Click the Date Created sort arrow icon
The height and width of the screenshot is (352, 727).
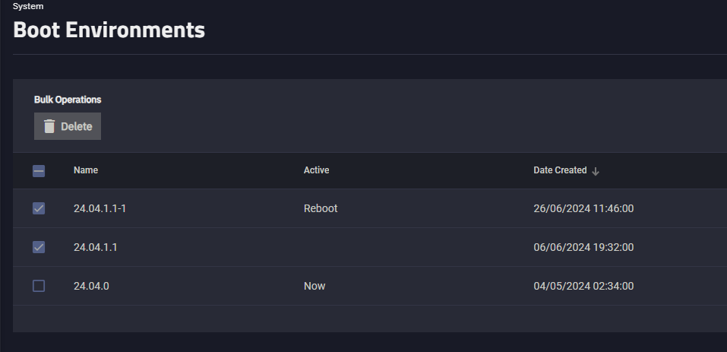[x=596, y=171]
